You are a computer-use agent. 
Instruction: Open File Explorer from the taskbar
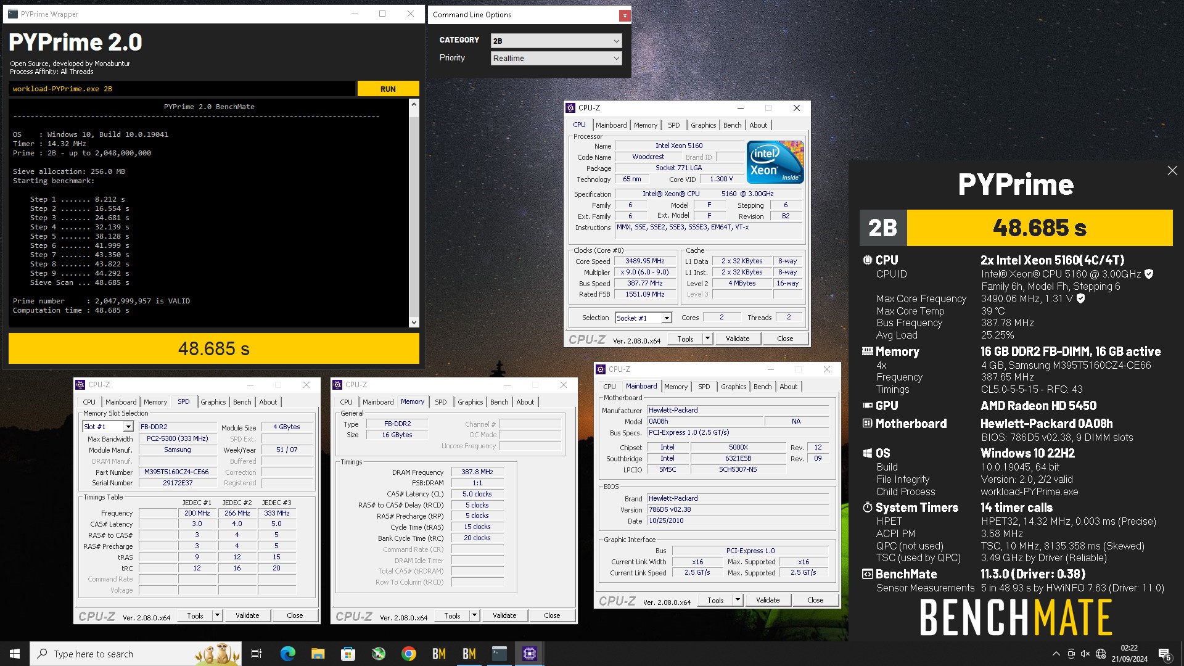(x=318, y=654)
